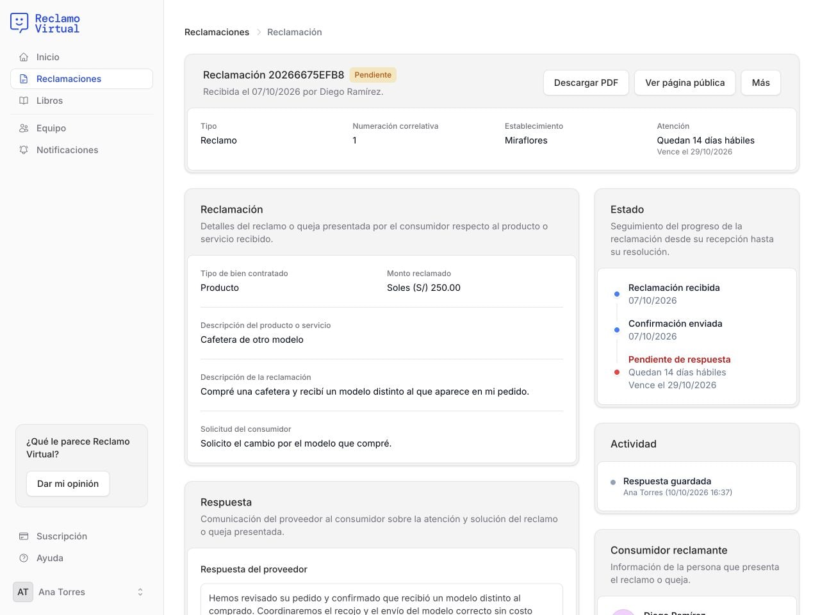
Task: Click Dar mi opinión button
Action: pyautogui.click(x=68, y=484)
